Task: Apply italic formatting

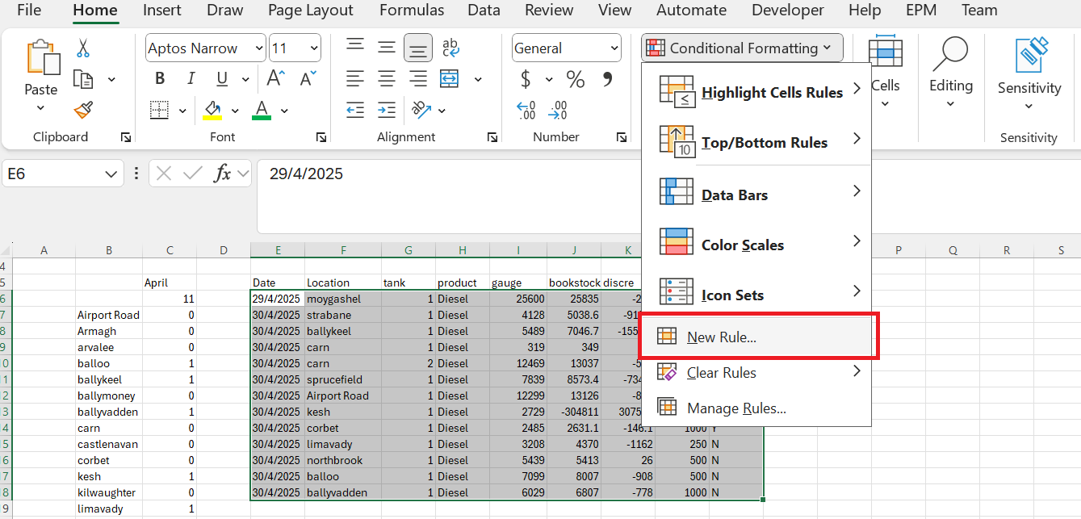Action: click(x=191, y=77)
